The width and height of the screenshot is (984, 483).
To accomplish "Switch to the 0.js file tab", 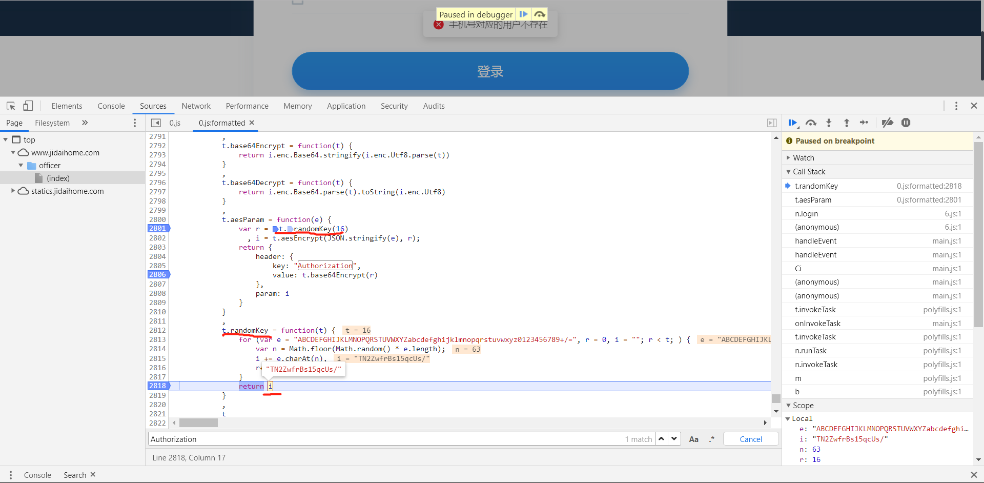I will click(x=175, y=123).
